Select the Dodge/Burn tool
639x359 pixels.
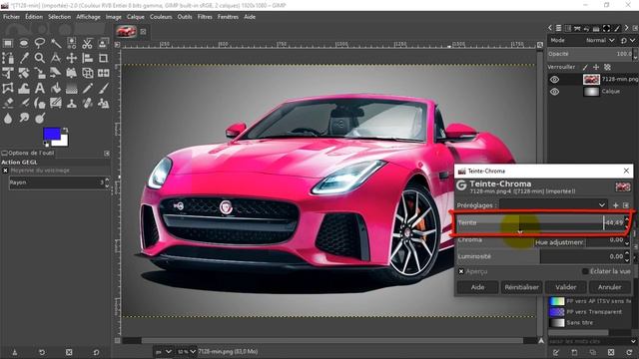(40, 119)
